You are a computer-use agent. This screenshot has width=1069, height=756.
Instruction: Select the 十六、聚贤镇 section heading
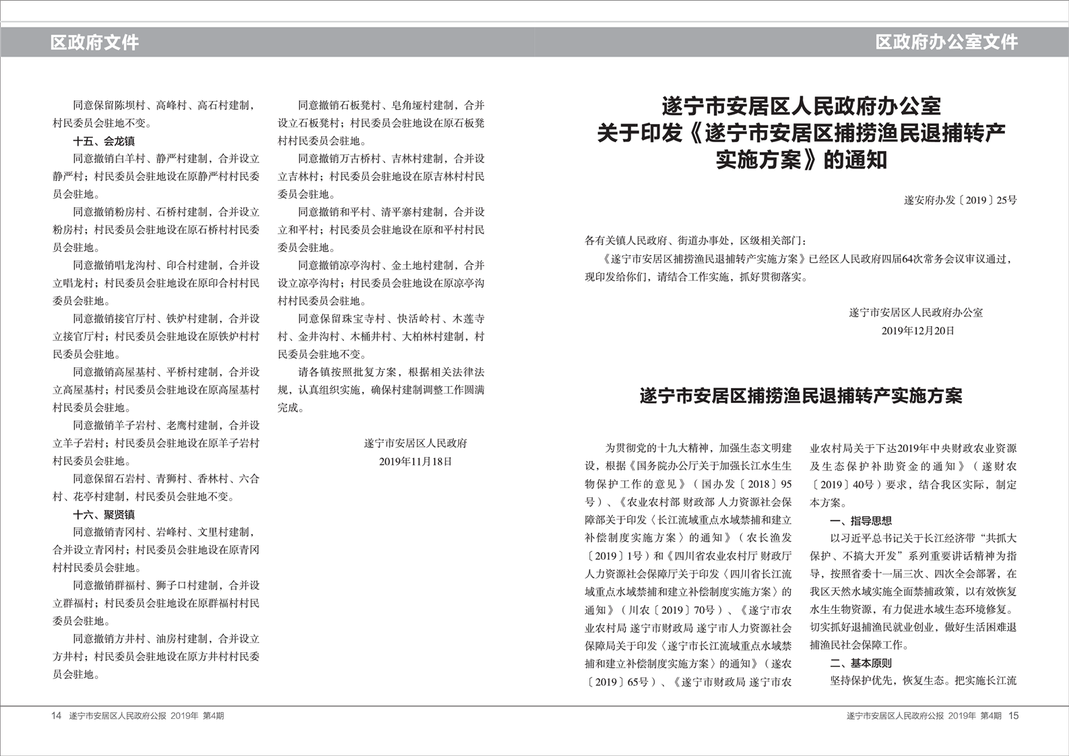(104, 515)
